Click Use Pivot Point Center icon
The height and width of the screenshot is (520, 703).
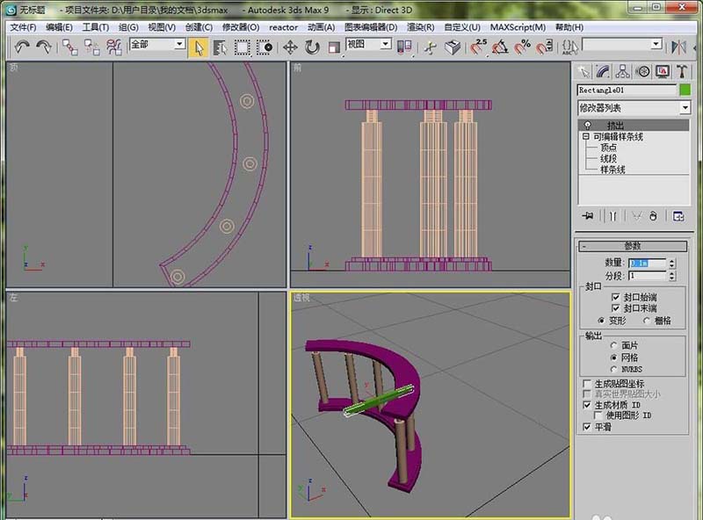point(404,47)
